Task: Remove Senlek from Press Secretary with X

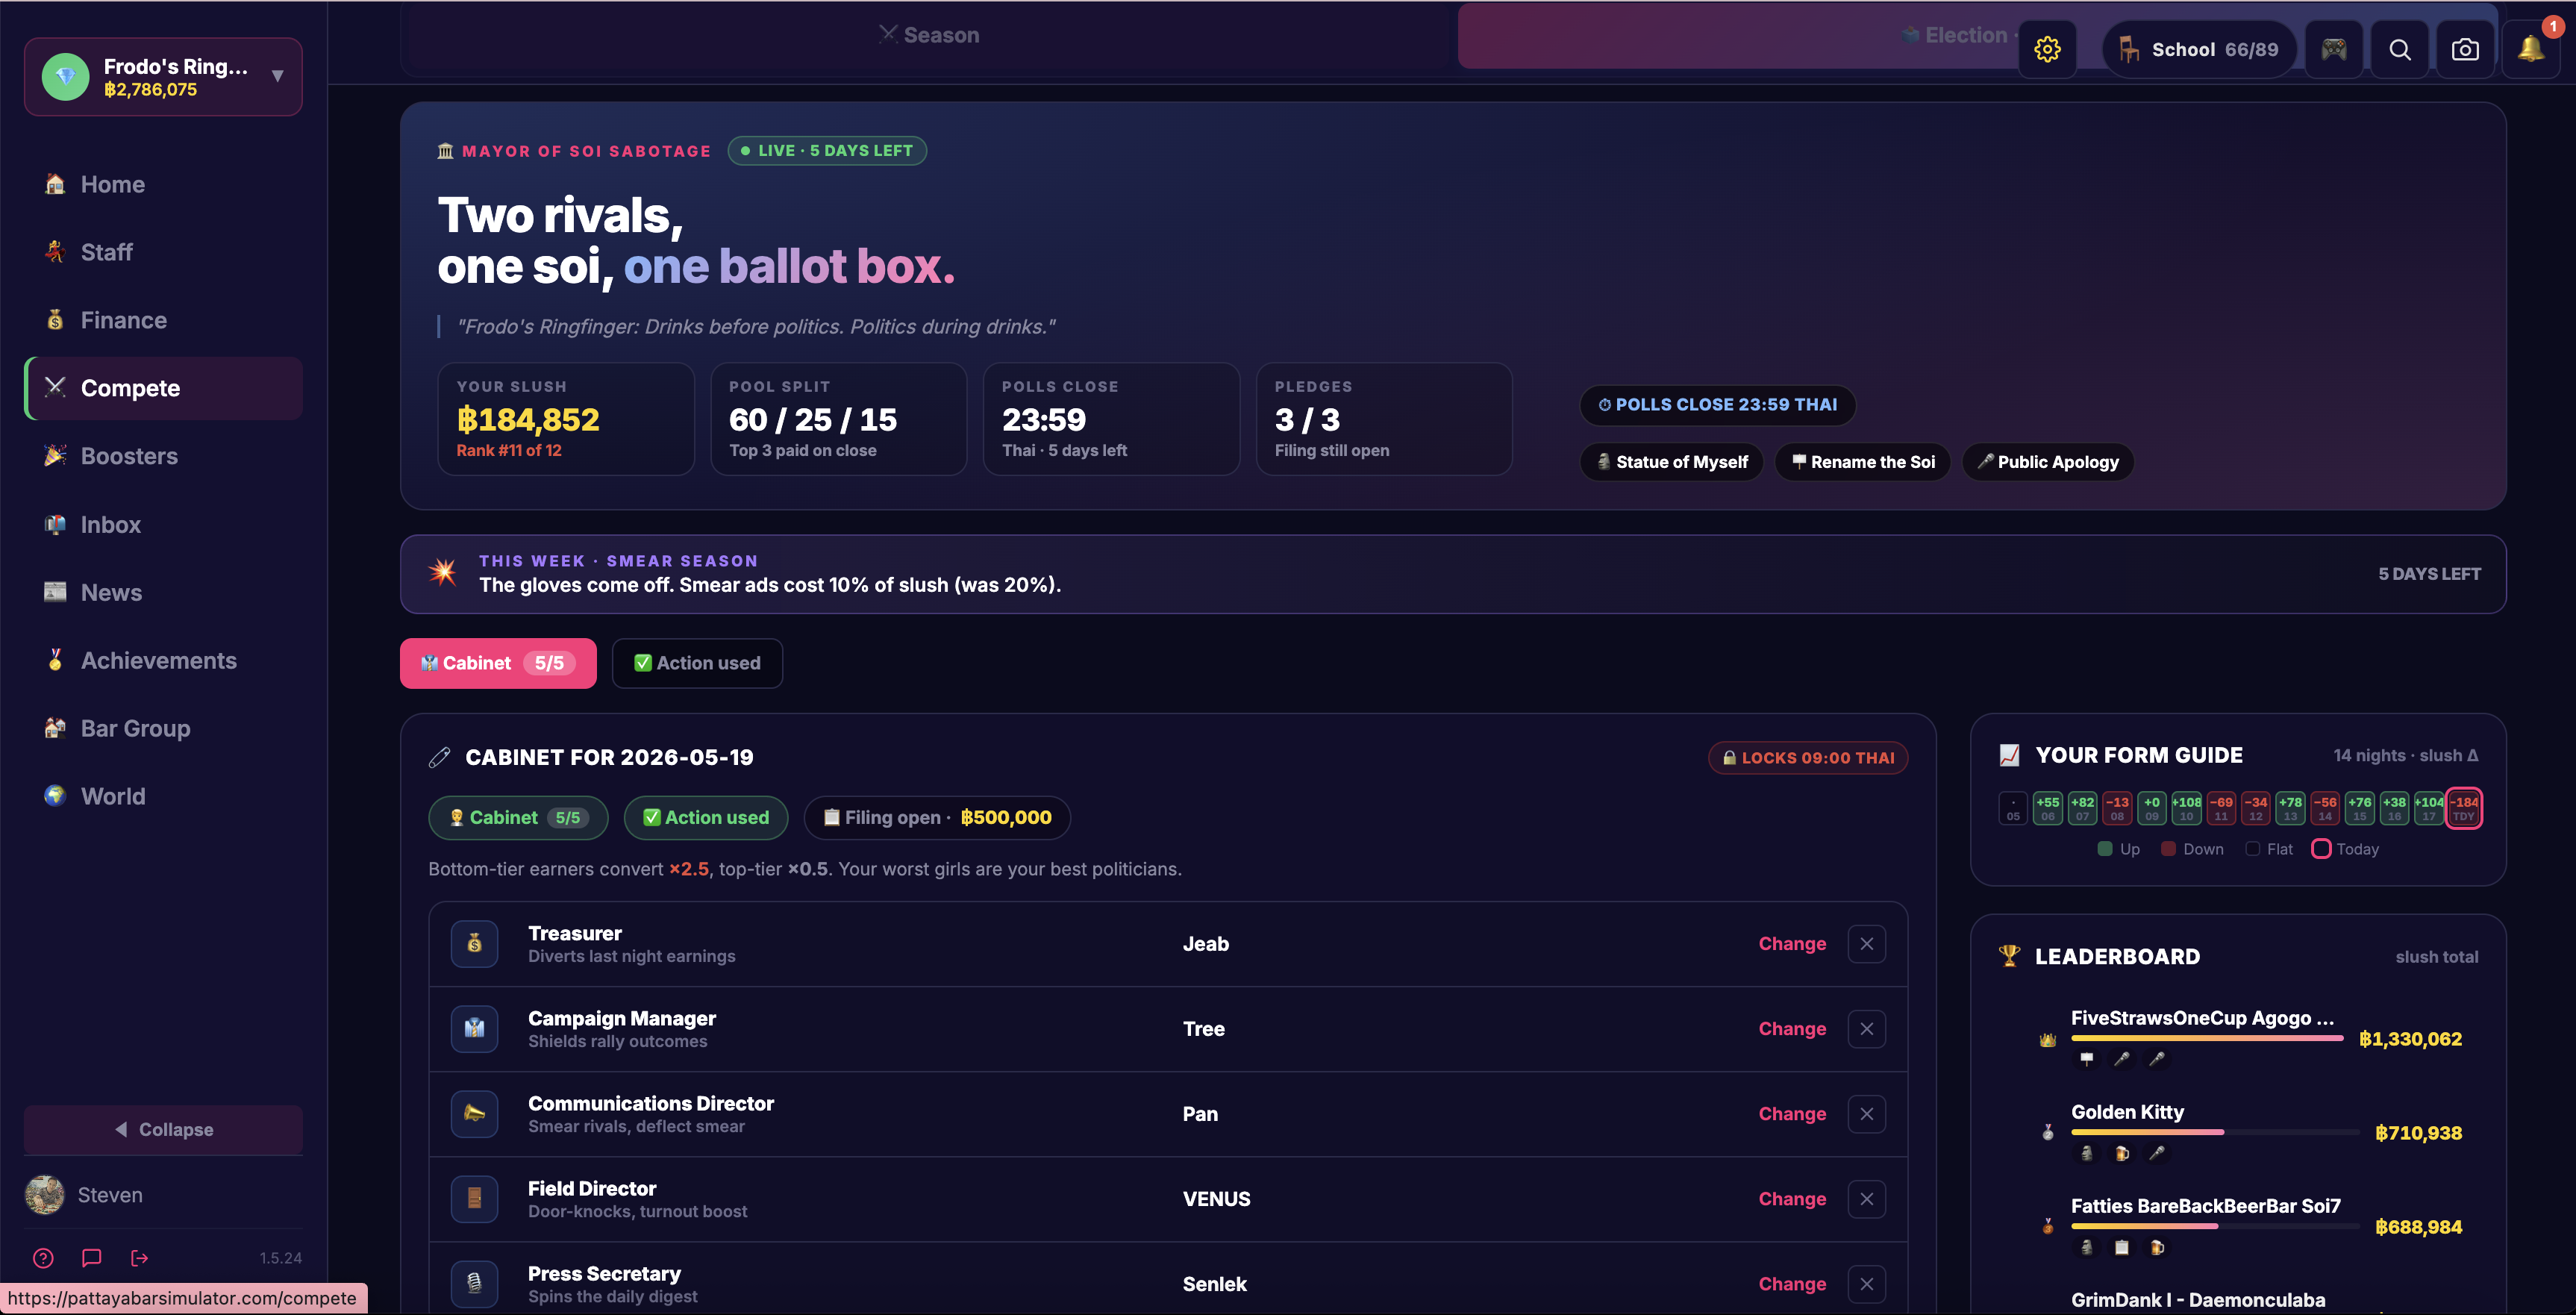Action: coord(1867,1284)
